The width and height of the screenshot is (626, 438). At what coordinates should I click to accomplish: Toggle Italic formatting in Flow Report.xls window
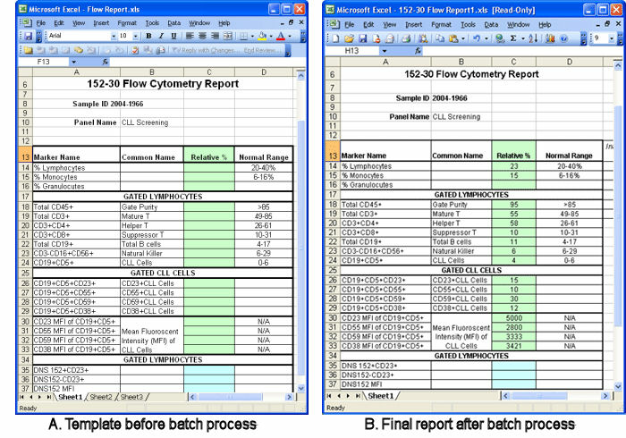pos(161,36)
